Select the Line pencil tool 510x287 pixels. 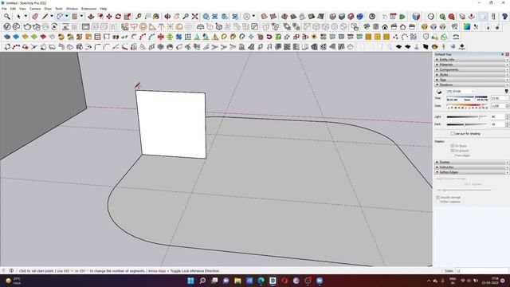[x=45, y=16]
